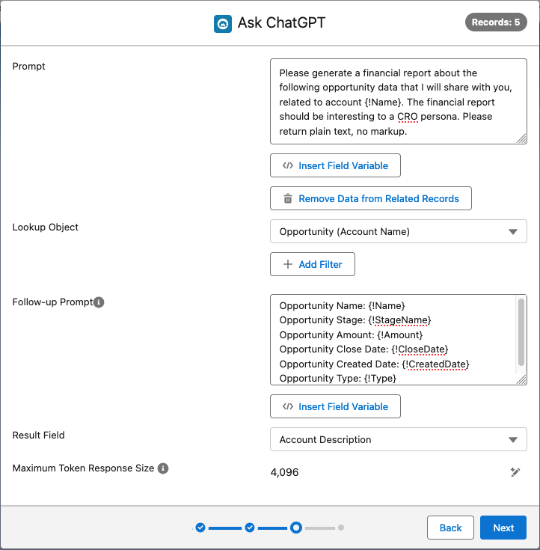Click the Ask ChatGPT app icon
Viewport: 540px width, 550px height.
click(x=223, y=23)
